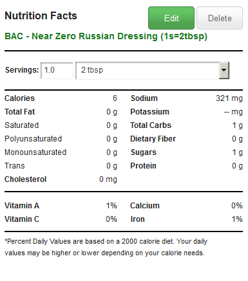Click the Total Carbs label
The height and width of the screenshot is (281, 248).
click(x=151, y=125)
